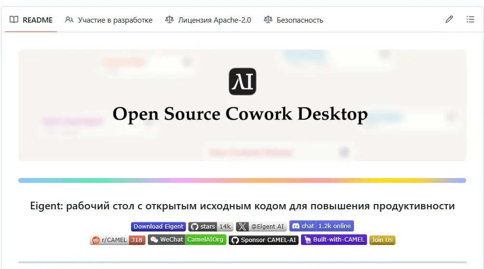Screen dimensions: 484x269
Task: Click the people icon beside Участие в разработке
Action: 69,20
